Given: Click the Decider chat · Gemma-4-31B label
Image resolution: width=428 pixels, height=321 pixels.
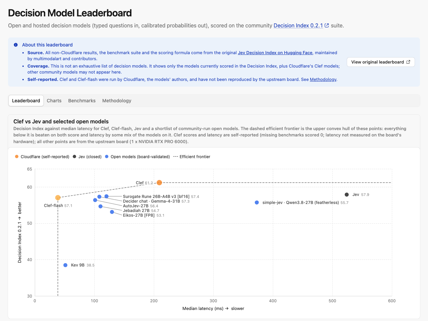Looking at the screenshot, I should (x=156, y=201).
